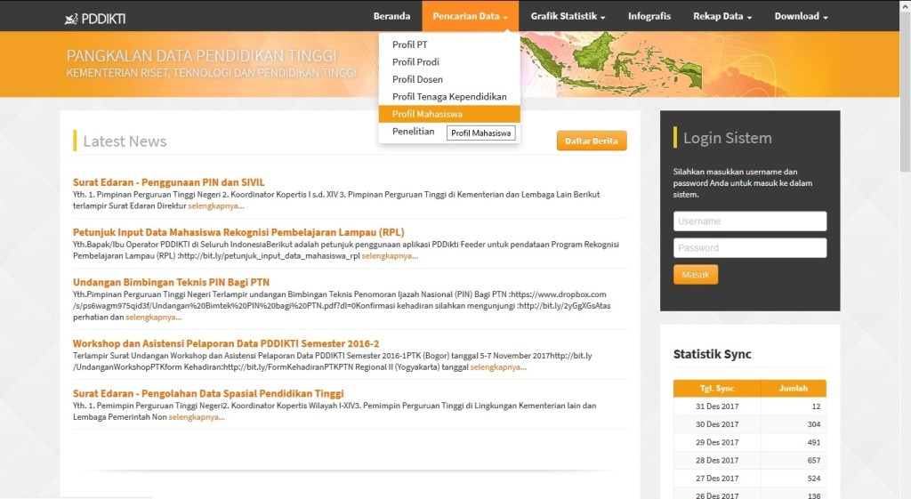Select Profil PT from dropdown
This screenshot has height=499, width=911.
click(410, 44)
